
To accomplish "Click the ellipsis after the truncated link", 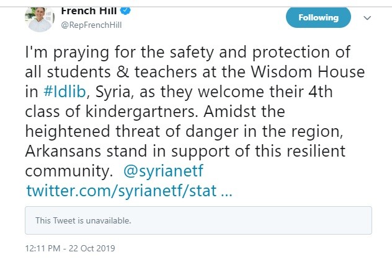I will click(226, 190).
